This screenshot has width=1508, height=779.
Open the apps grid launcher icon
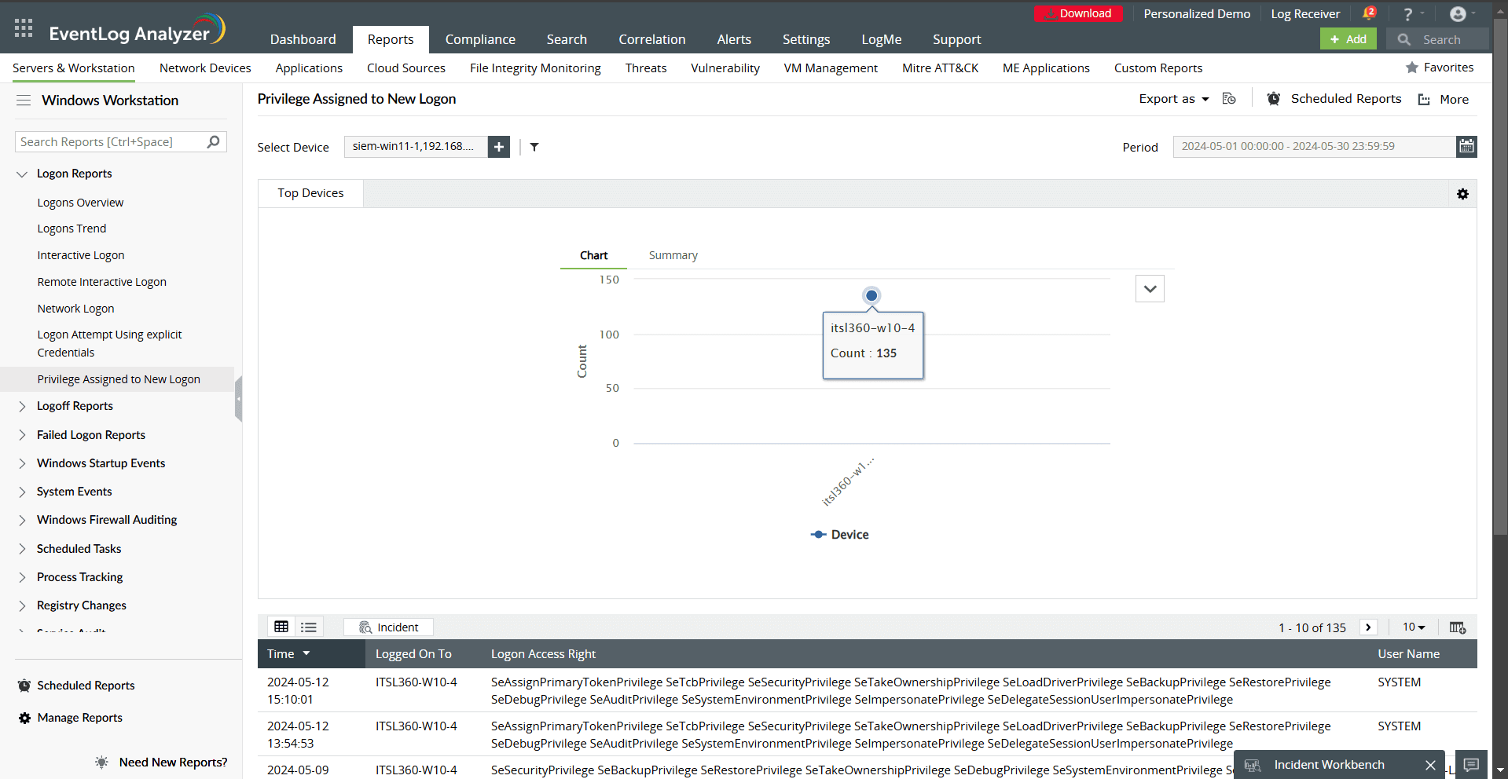24,28
